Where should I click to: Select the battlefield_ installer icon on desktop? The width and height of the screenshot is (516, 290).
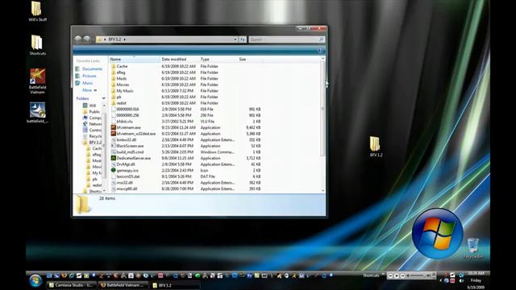(x=37, y=112)
